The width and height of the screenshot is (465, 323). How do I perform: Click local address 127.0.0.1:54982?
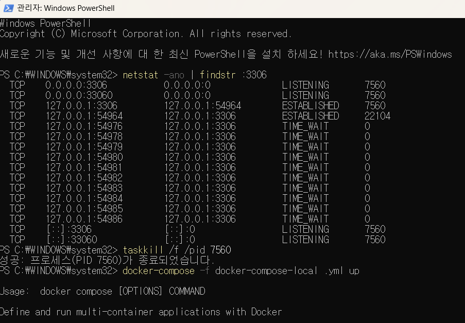click(x=84, y=178)
